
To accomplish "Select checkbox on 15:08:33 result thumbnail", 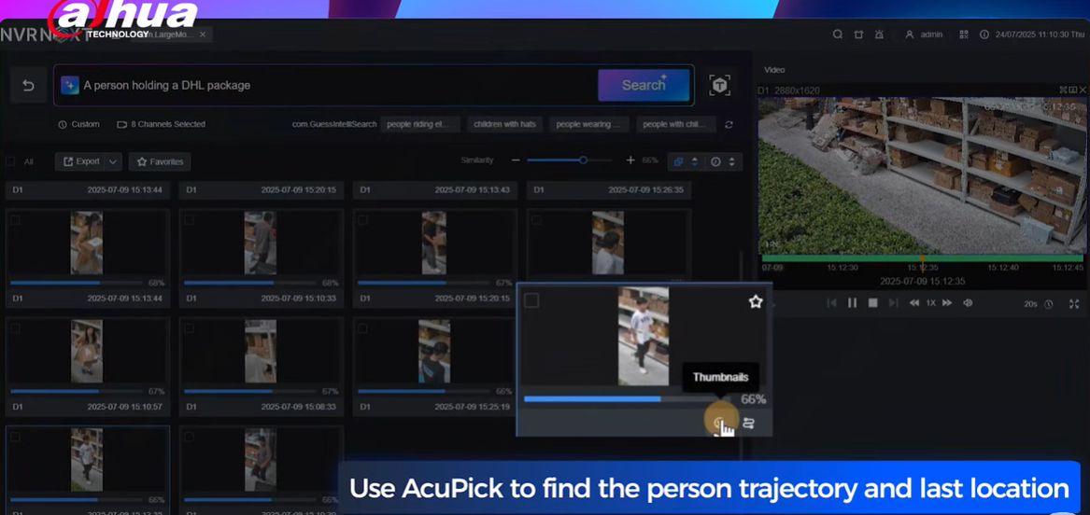I will click(189, 328).
